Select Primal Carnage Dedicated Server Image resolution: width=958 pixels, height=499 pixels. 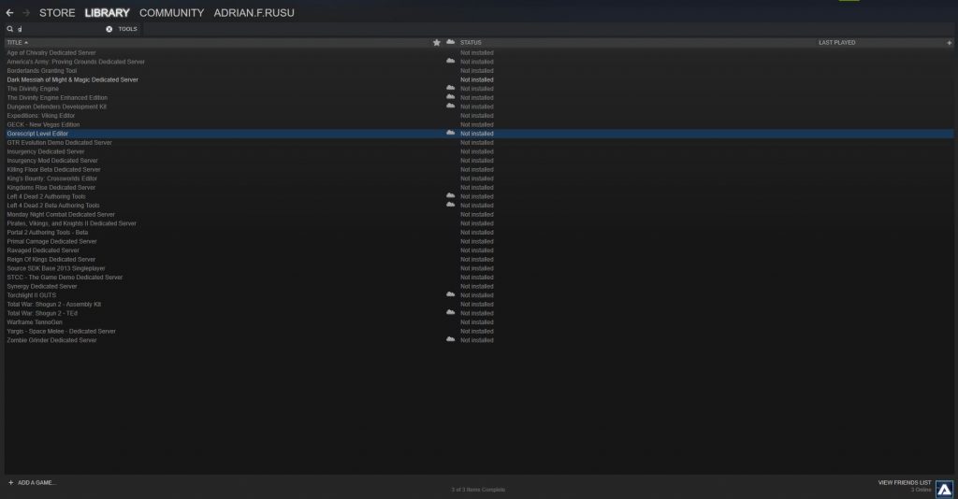click(51, 242)
